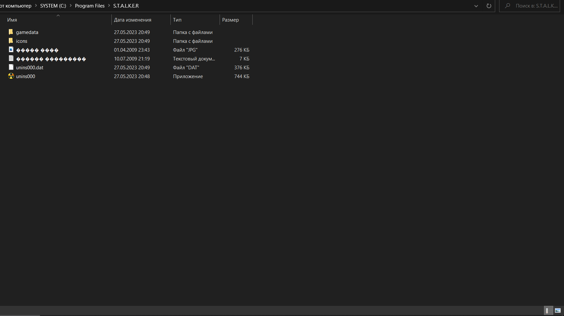Screen dimensions: 564x316
Task: Click the search magnifier icon
Action: coord(508,6)
